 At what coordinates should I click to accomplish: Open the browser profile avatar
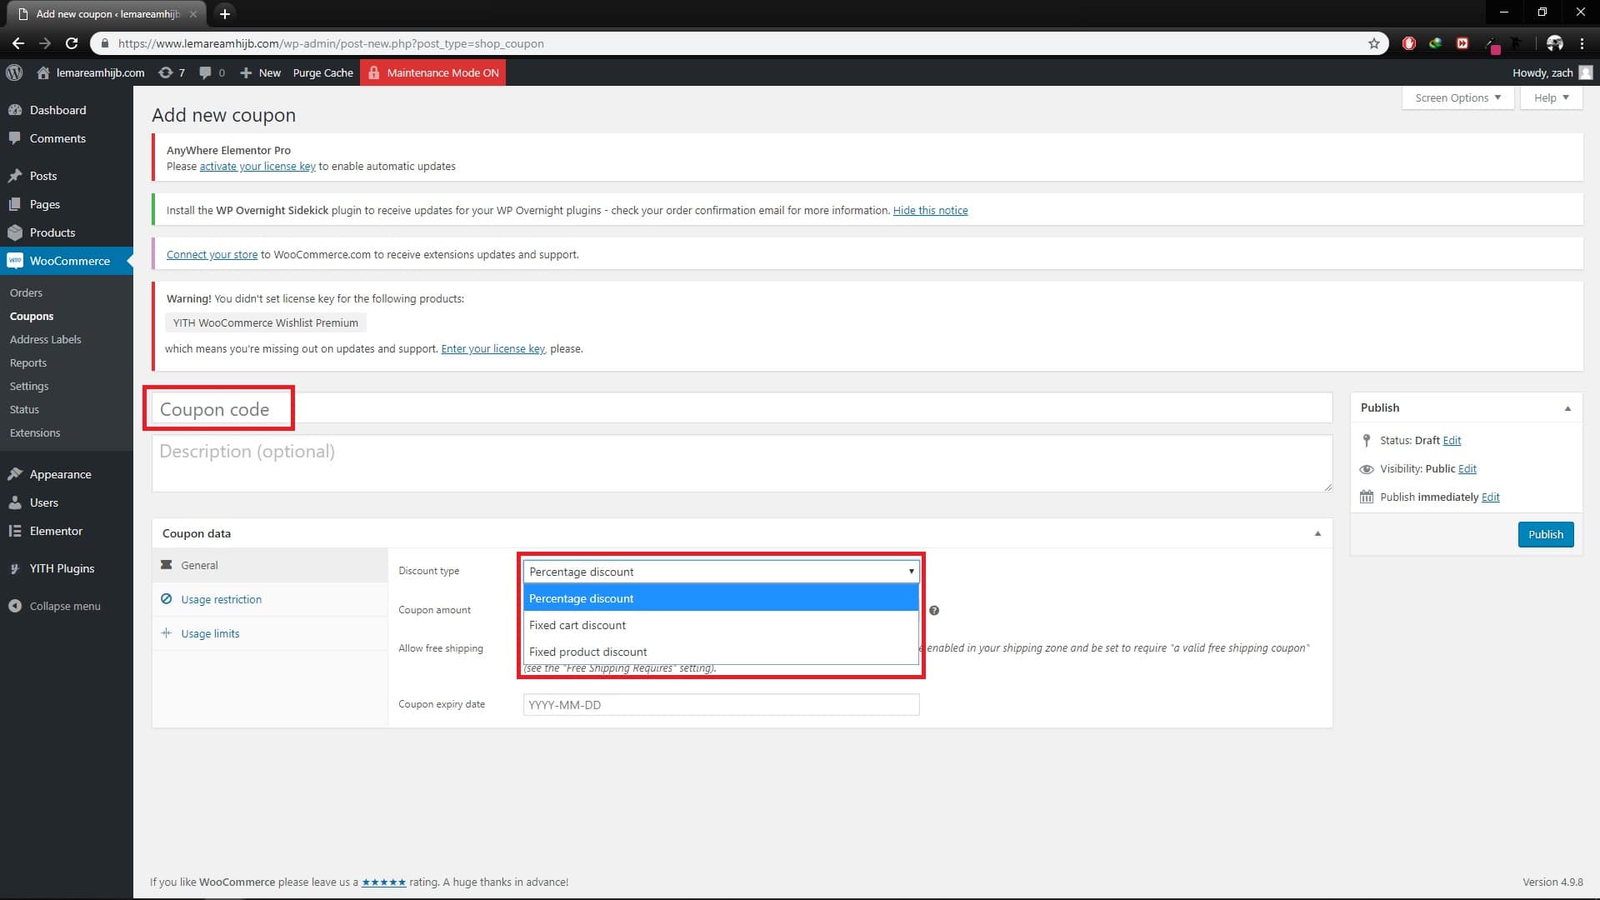click(1554, 43)
